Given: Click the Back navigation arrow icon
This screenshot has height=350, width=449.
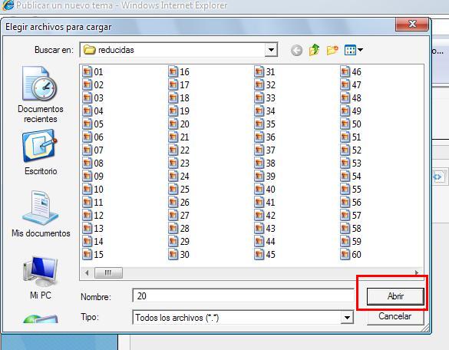Looking at the screenshot, I should (x=297, y=51).
